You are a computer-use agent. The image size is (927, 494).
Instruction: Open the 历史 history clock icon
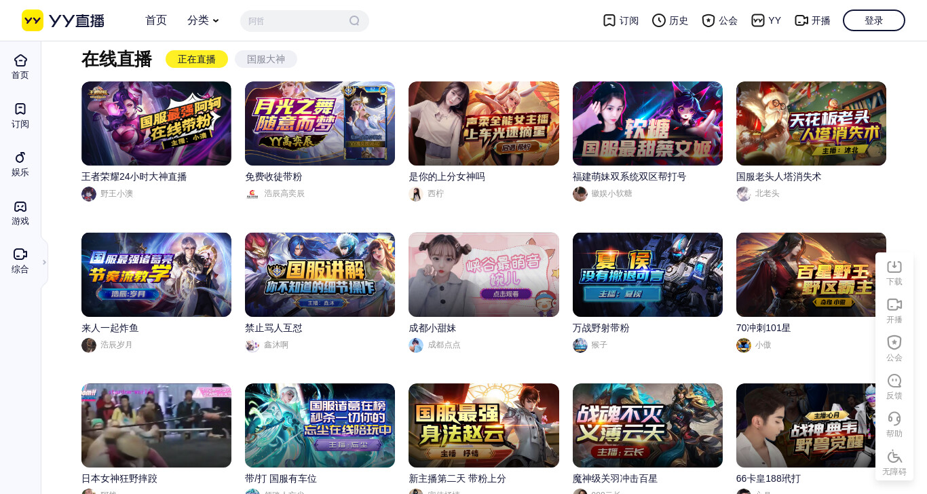659,20
